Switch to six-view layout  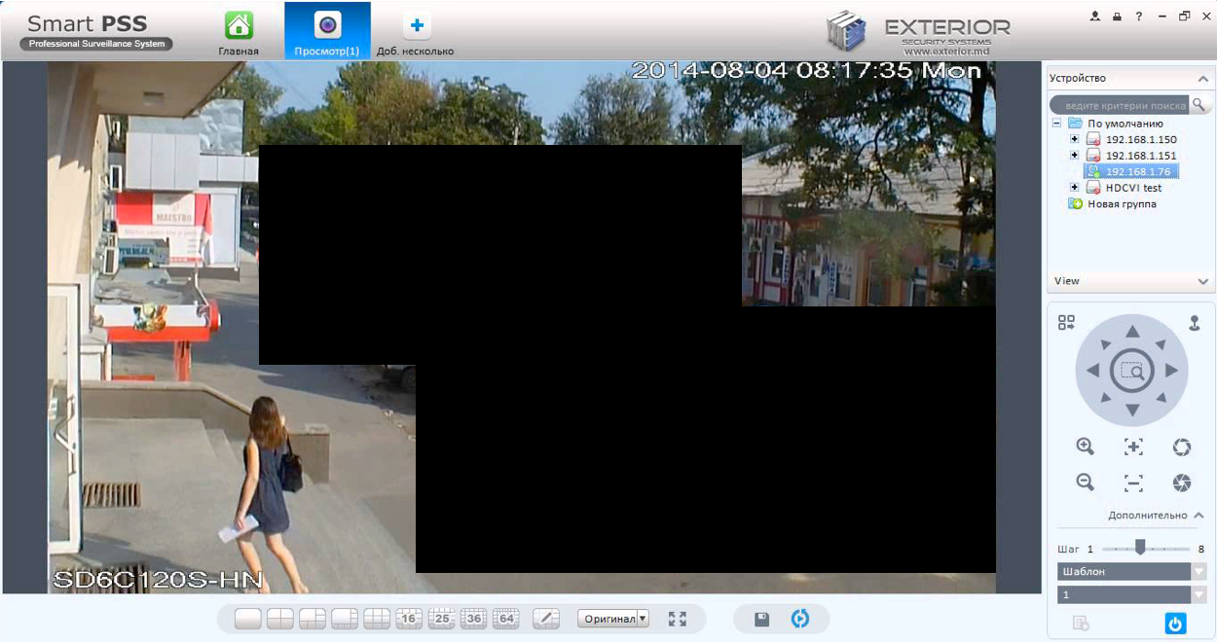point(313,619)
